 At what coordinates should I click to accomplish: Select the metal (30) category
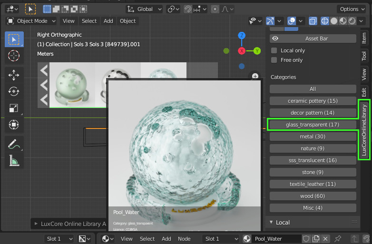pos(313,137)
